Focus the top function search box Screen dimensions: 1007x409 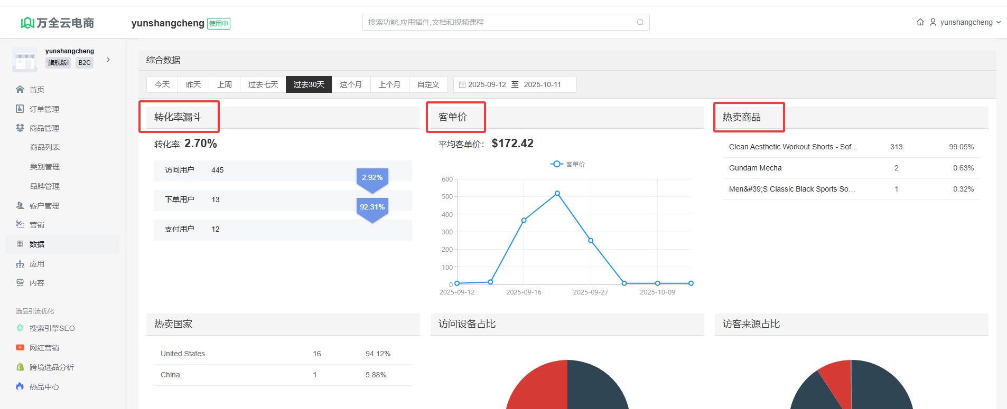499,22
